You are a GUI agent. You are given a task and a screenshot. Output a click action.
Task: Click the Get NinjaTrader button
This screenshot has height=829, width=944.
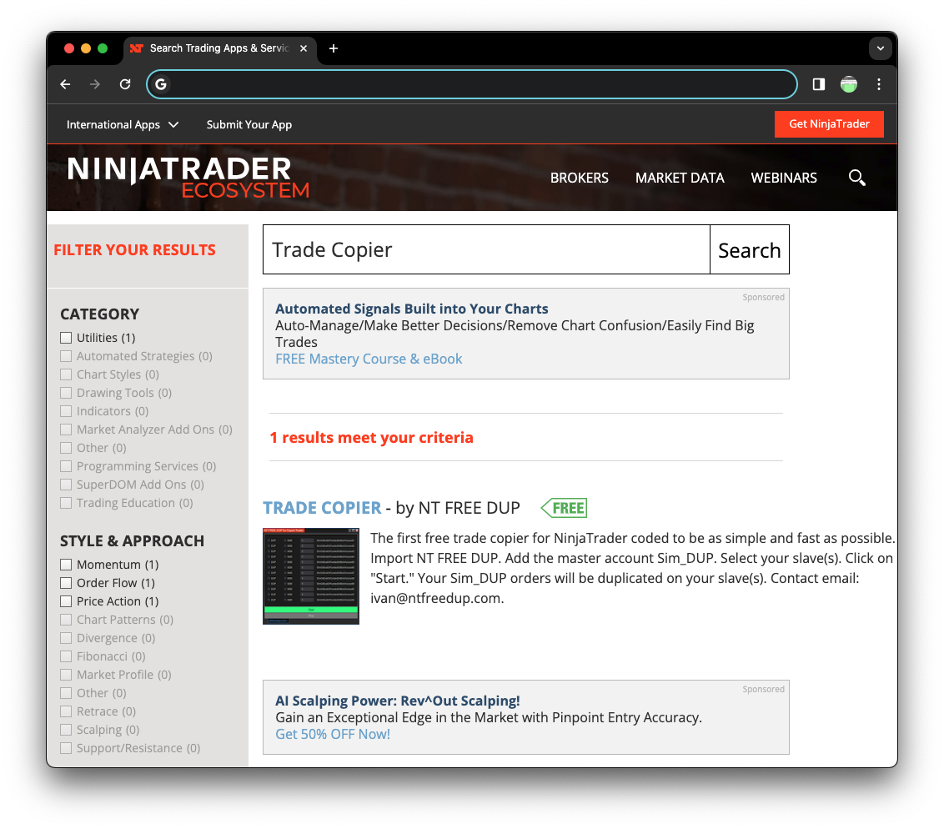[829, 124]
